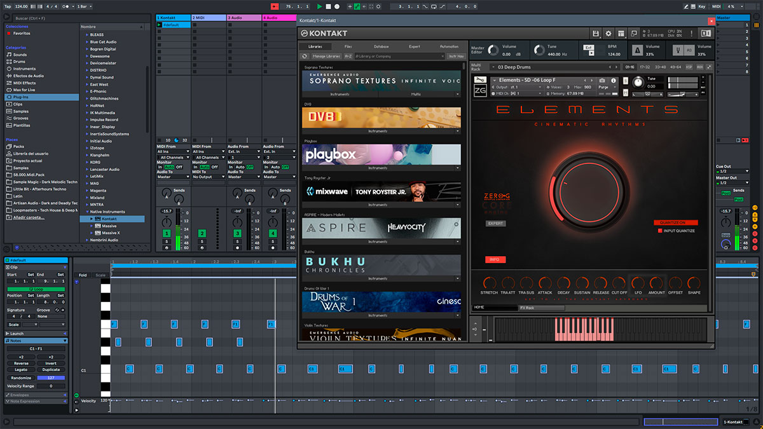Image resolution: width=763 pixels, height=429 pixels.
Task: Select rack page 17-32 tab
Action: [645, 67]
